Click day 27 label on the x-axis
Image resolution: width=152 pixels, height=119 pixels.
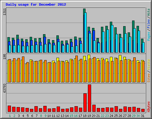tap(125, 116)
